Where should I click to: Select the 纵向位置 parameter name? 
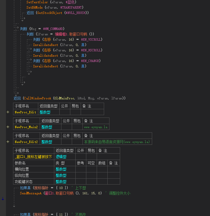click(x=22, y=175)
